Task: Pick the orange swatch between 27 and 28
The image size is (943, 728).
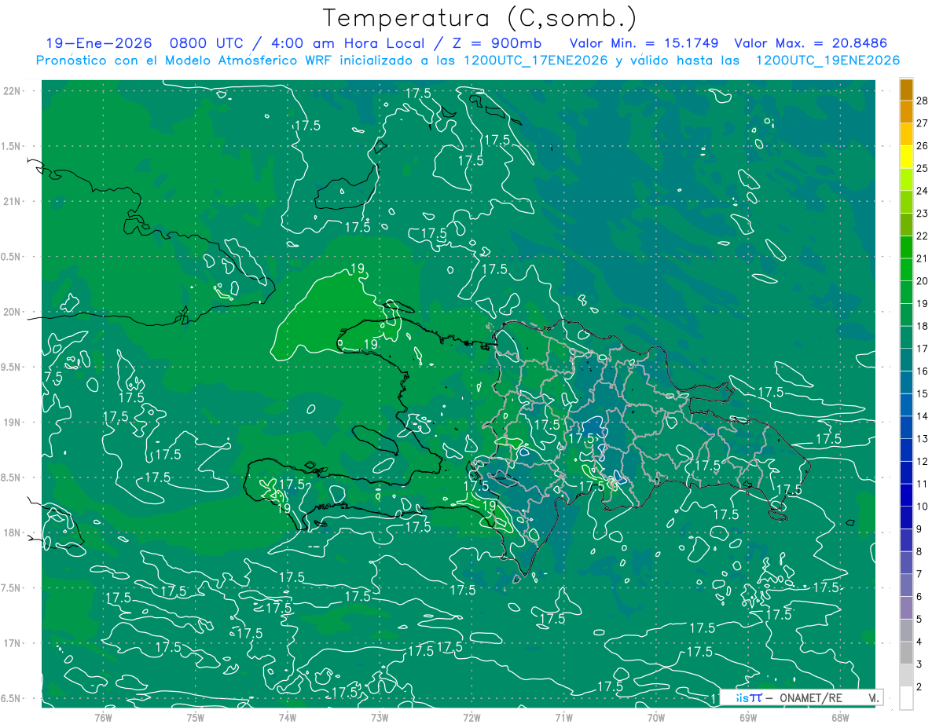Action: [x=906, y=112]
